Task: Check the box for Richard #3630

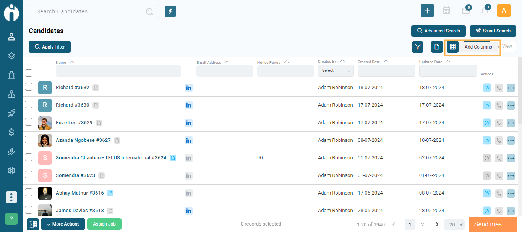Action: click(29, 104)
